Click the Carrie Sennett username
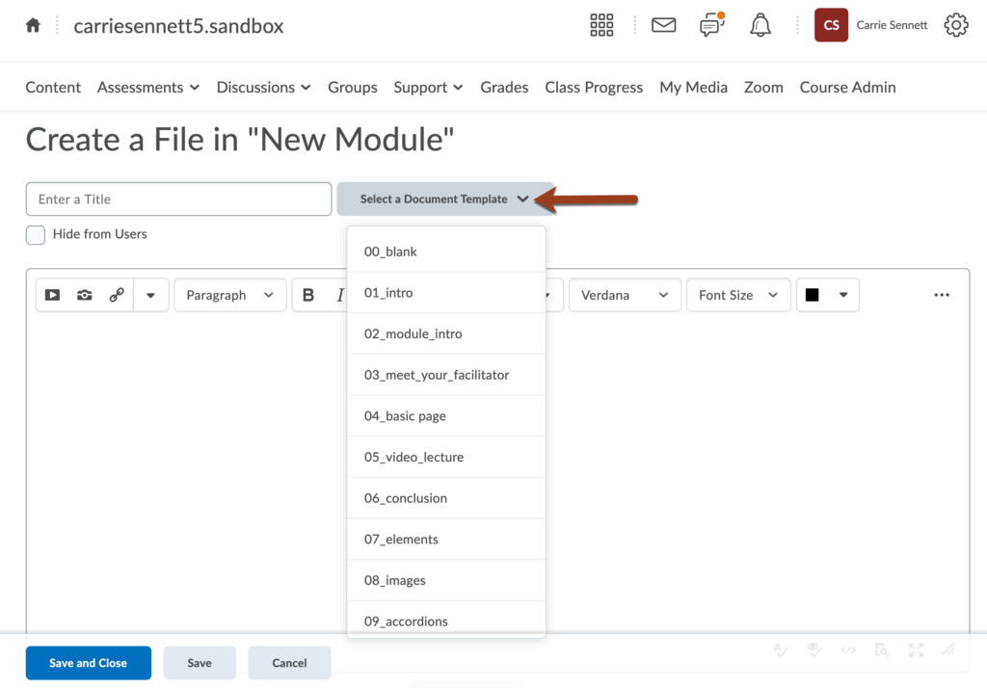 point(892,25)
